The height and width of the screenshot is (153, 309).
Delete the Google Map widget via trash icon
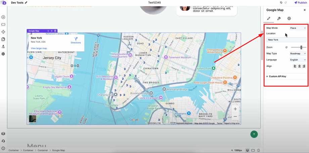(55, 31)
